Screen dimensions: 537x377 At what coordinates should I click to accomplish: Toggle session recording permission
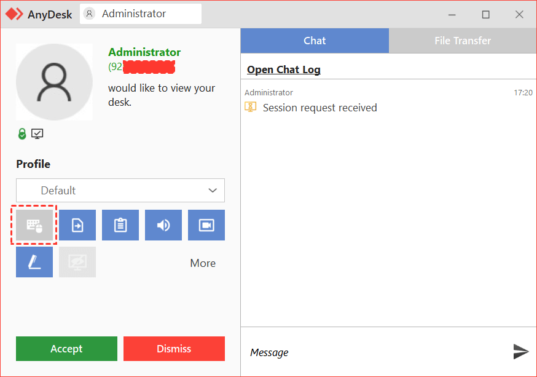[206, 225]
